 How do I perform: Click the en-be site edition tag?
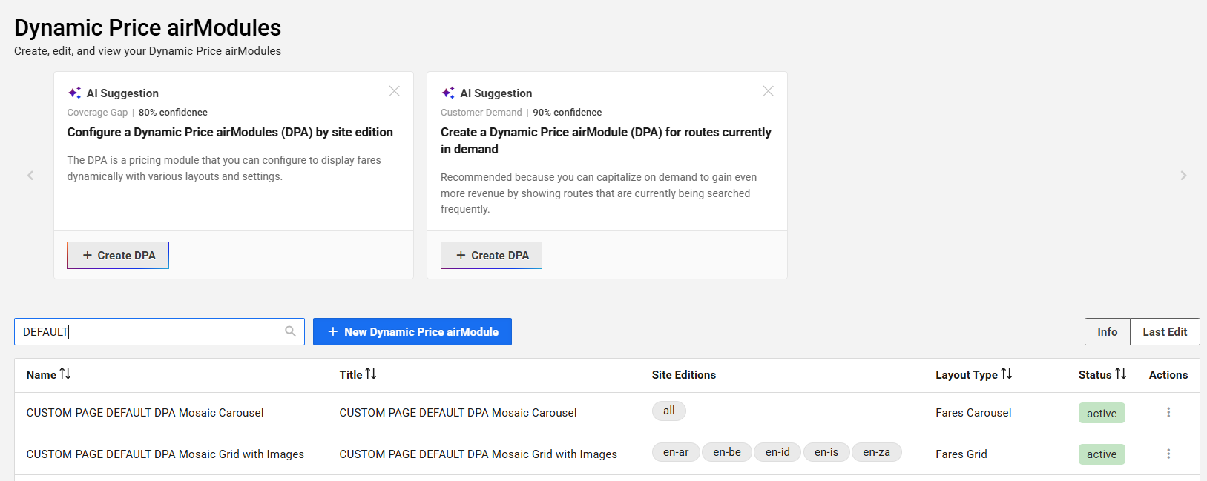point(727,452)
